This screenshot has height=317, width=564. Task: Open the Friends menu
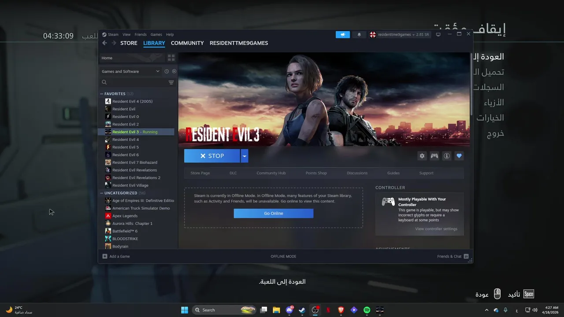coord(141,34)
